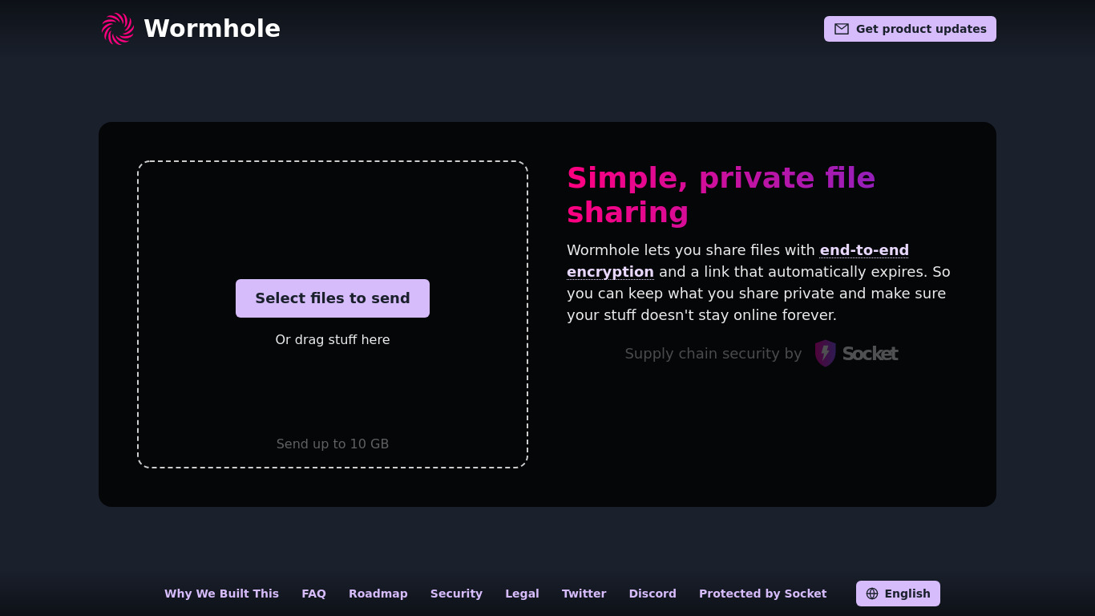Click the Wormhole title text
1095x616 pixels.
point(212,29)
